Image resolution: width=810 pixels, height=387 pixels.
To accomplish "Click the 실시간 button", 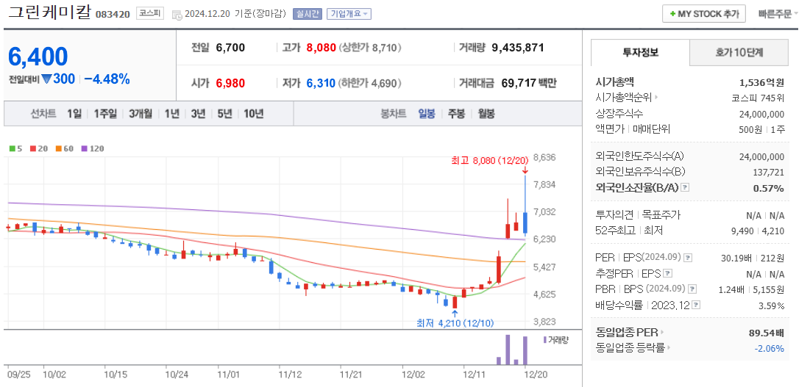I will coord(308,14).
